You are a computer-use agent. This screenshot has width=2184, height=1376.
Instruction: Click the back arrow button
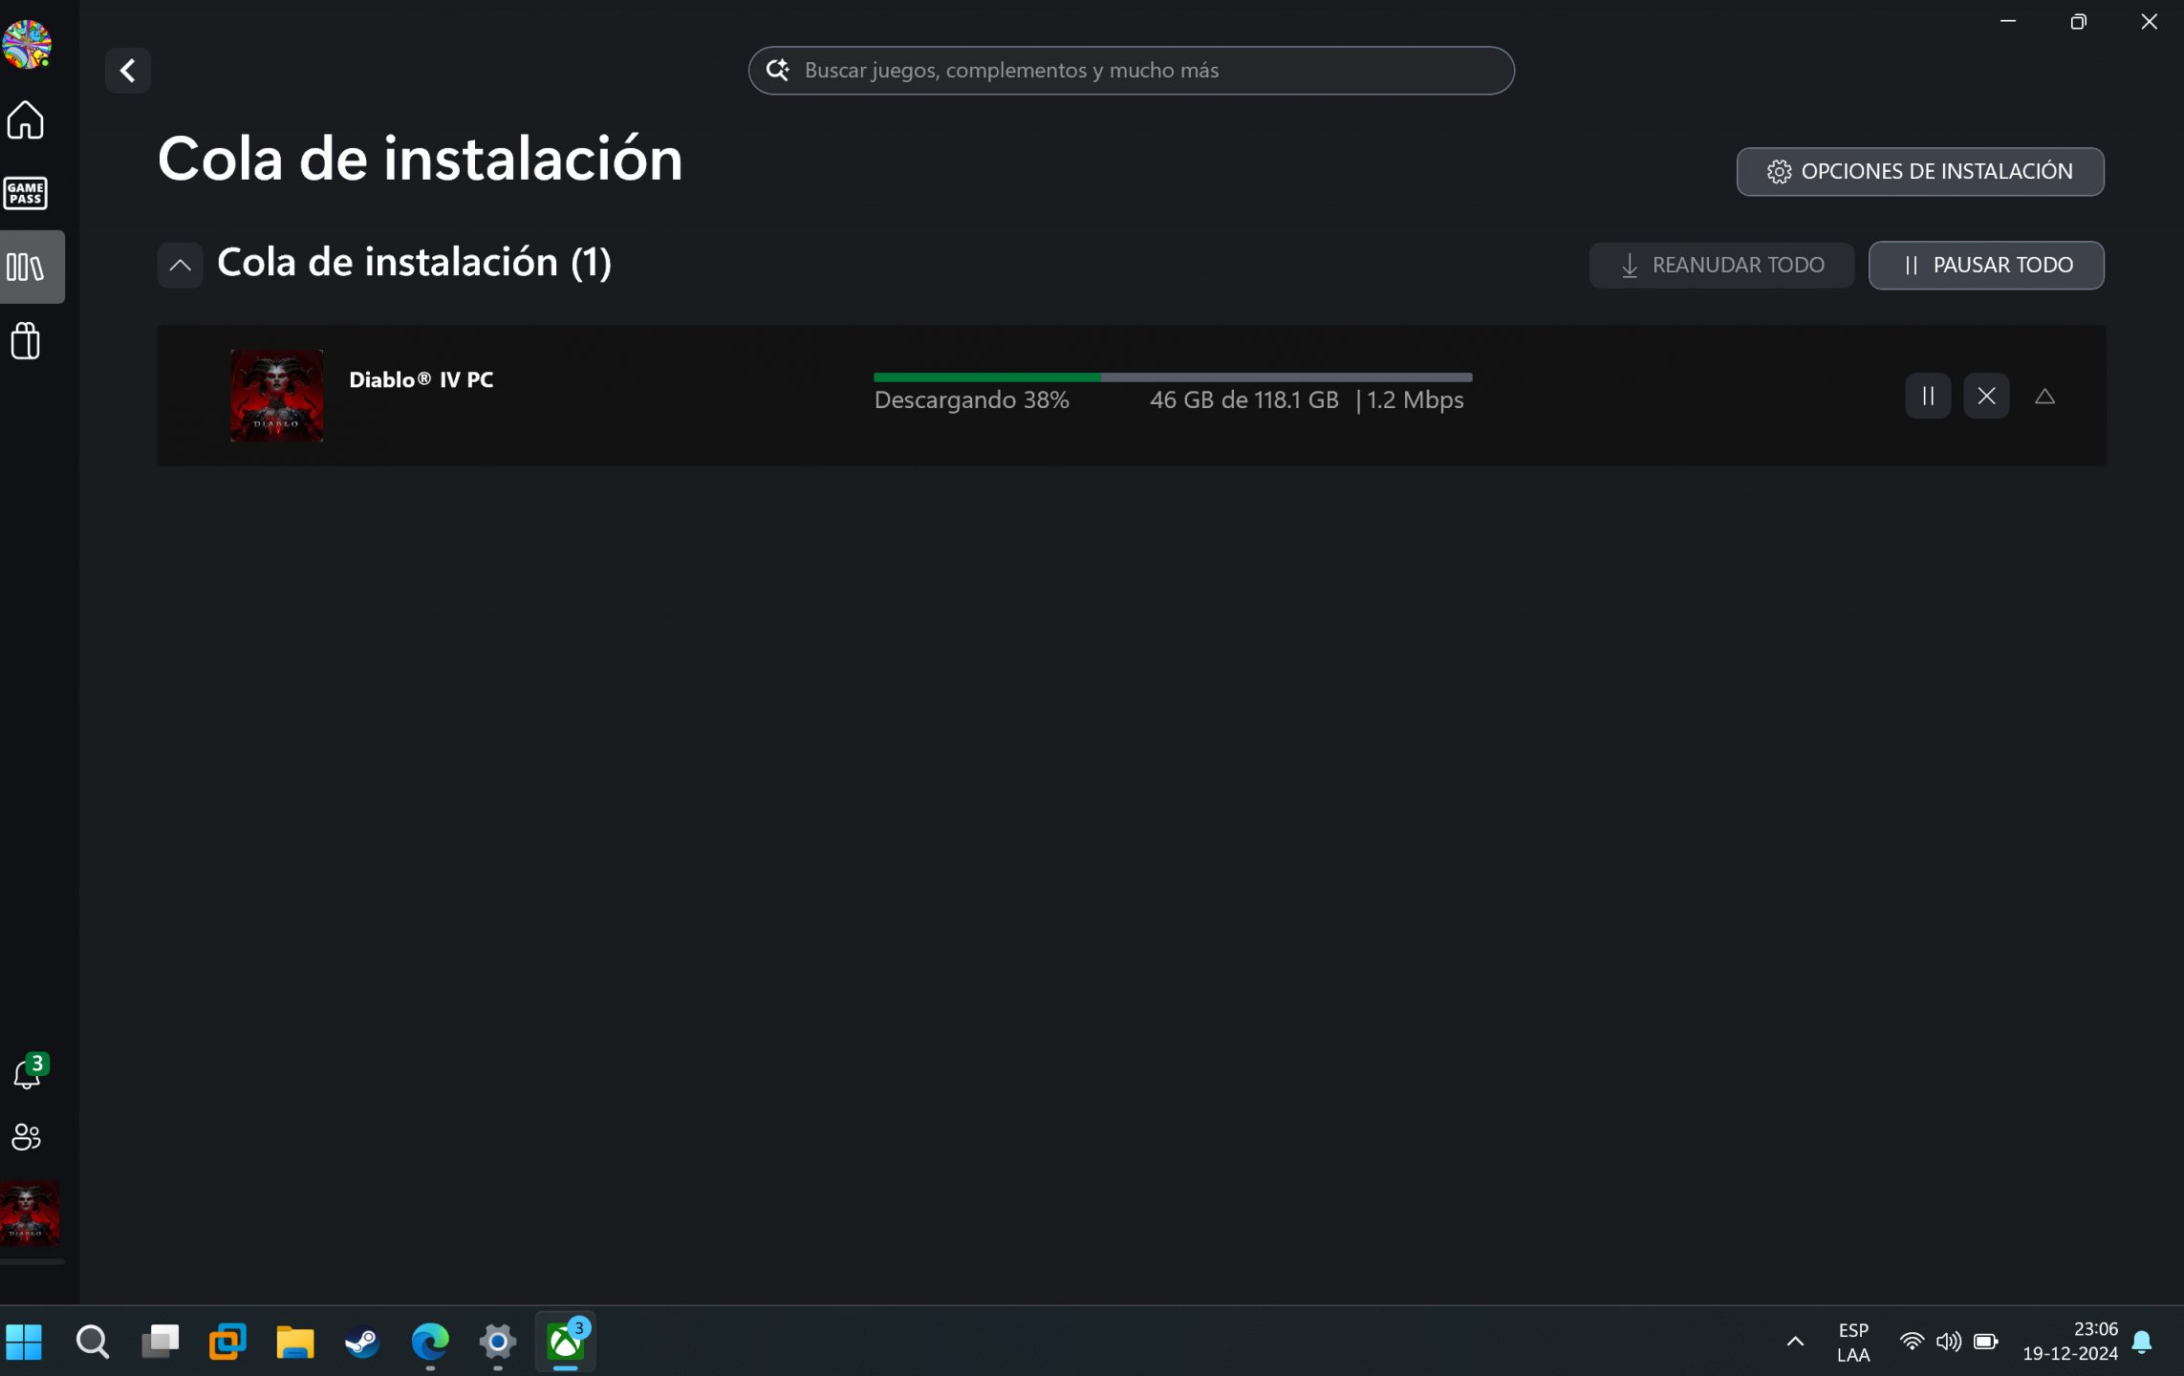coord(127,71)
